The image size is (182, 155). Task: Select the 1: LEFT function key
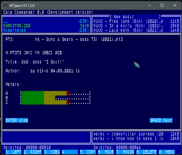coord(14,152)
